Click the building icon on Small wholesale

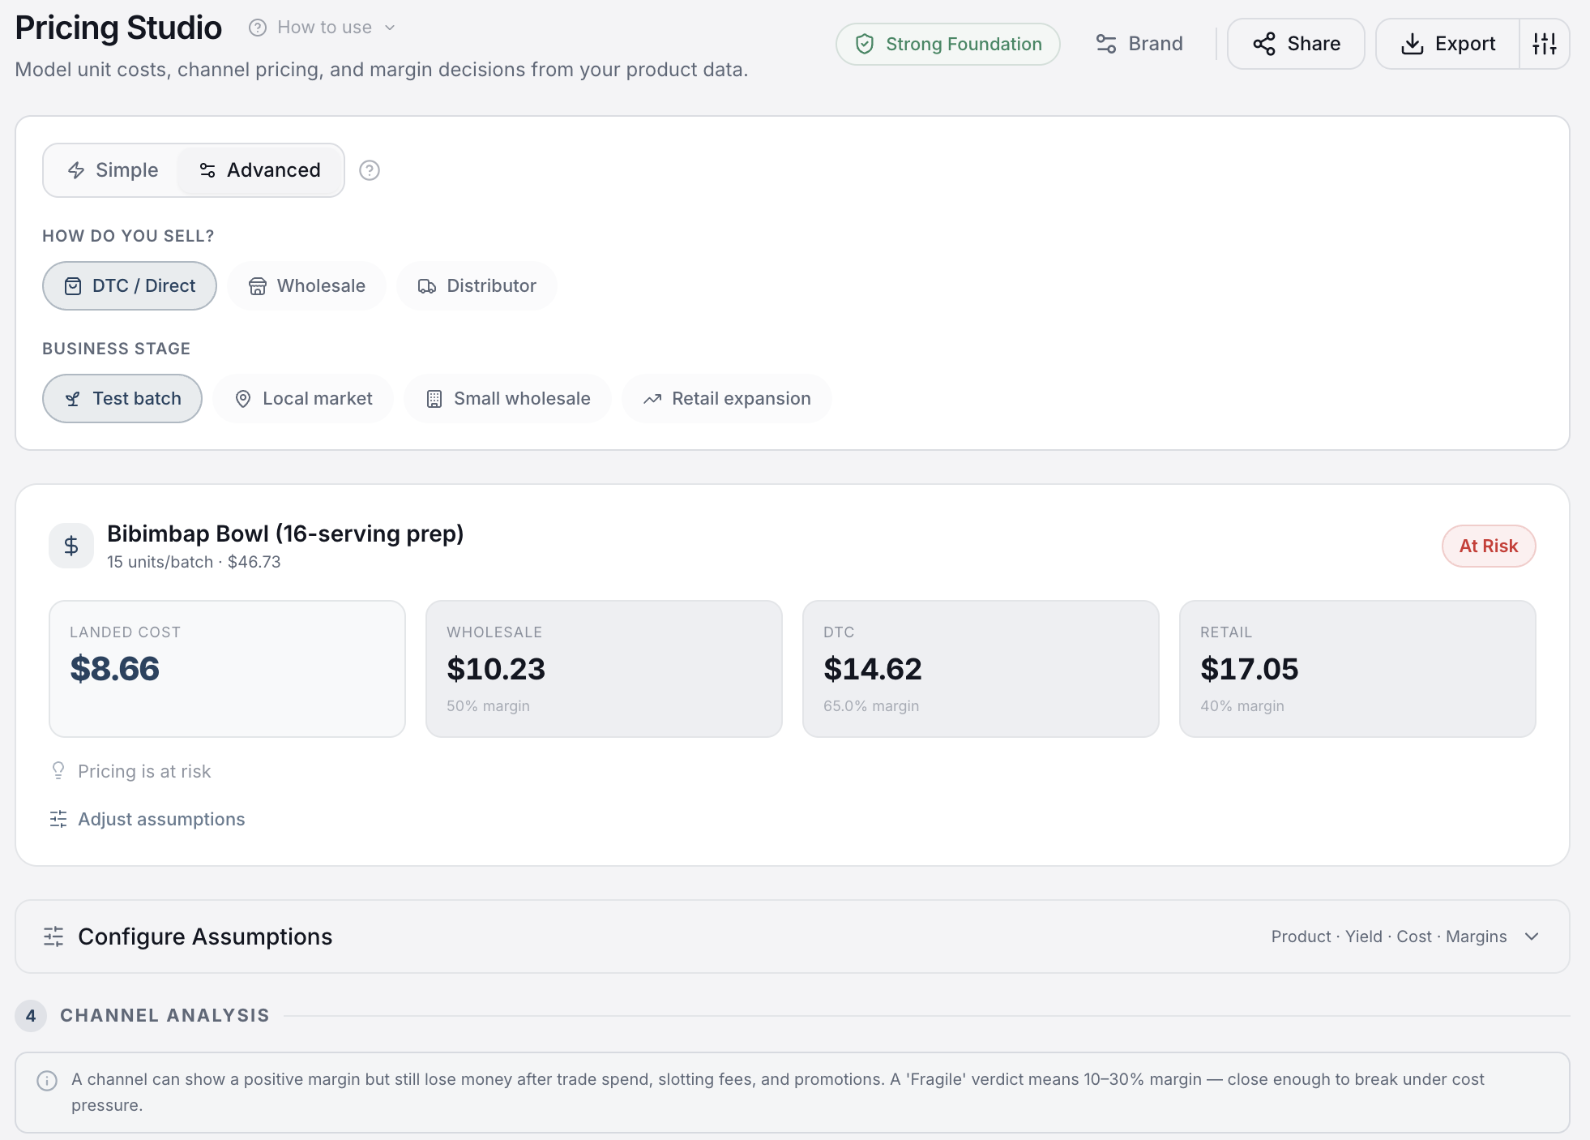coord(434,399)
